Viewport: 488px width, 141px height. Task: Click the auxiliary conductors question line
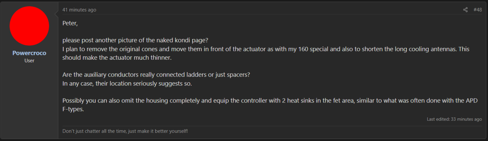(156, 75)
